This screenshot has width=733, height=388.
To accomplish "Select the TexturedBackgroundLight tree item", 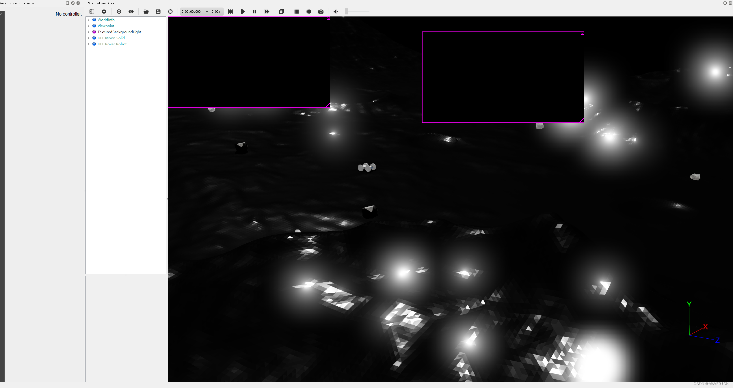I will [119, 32].
